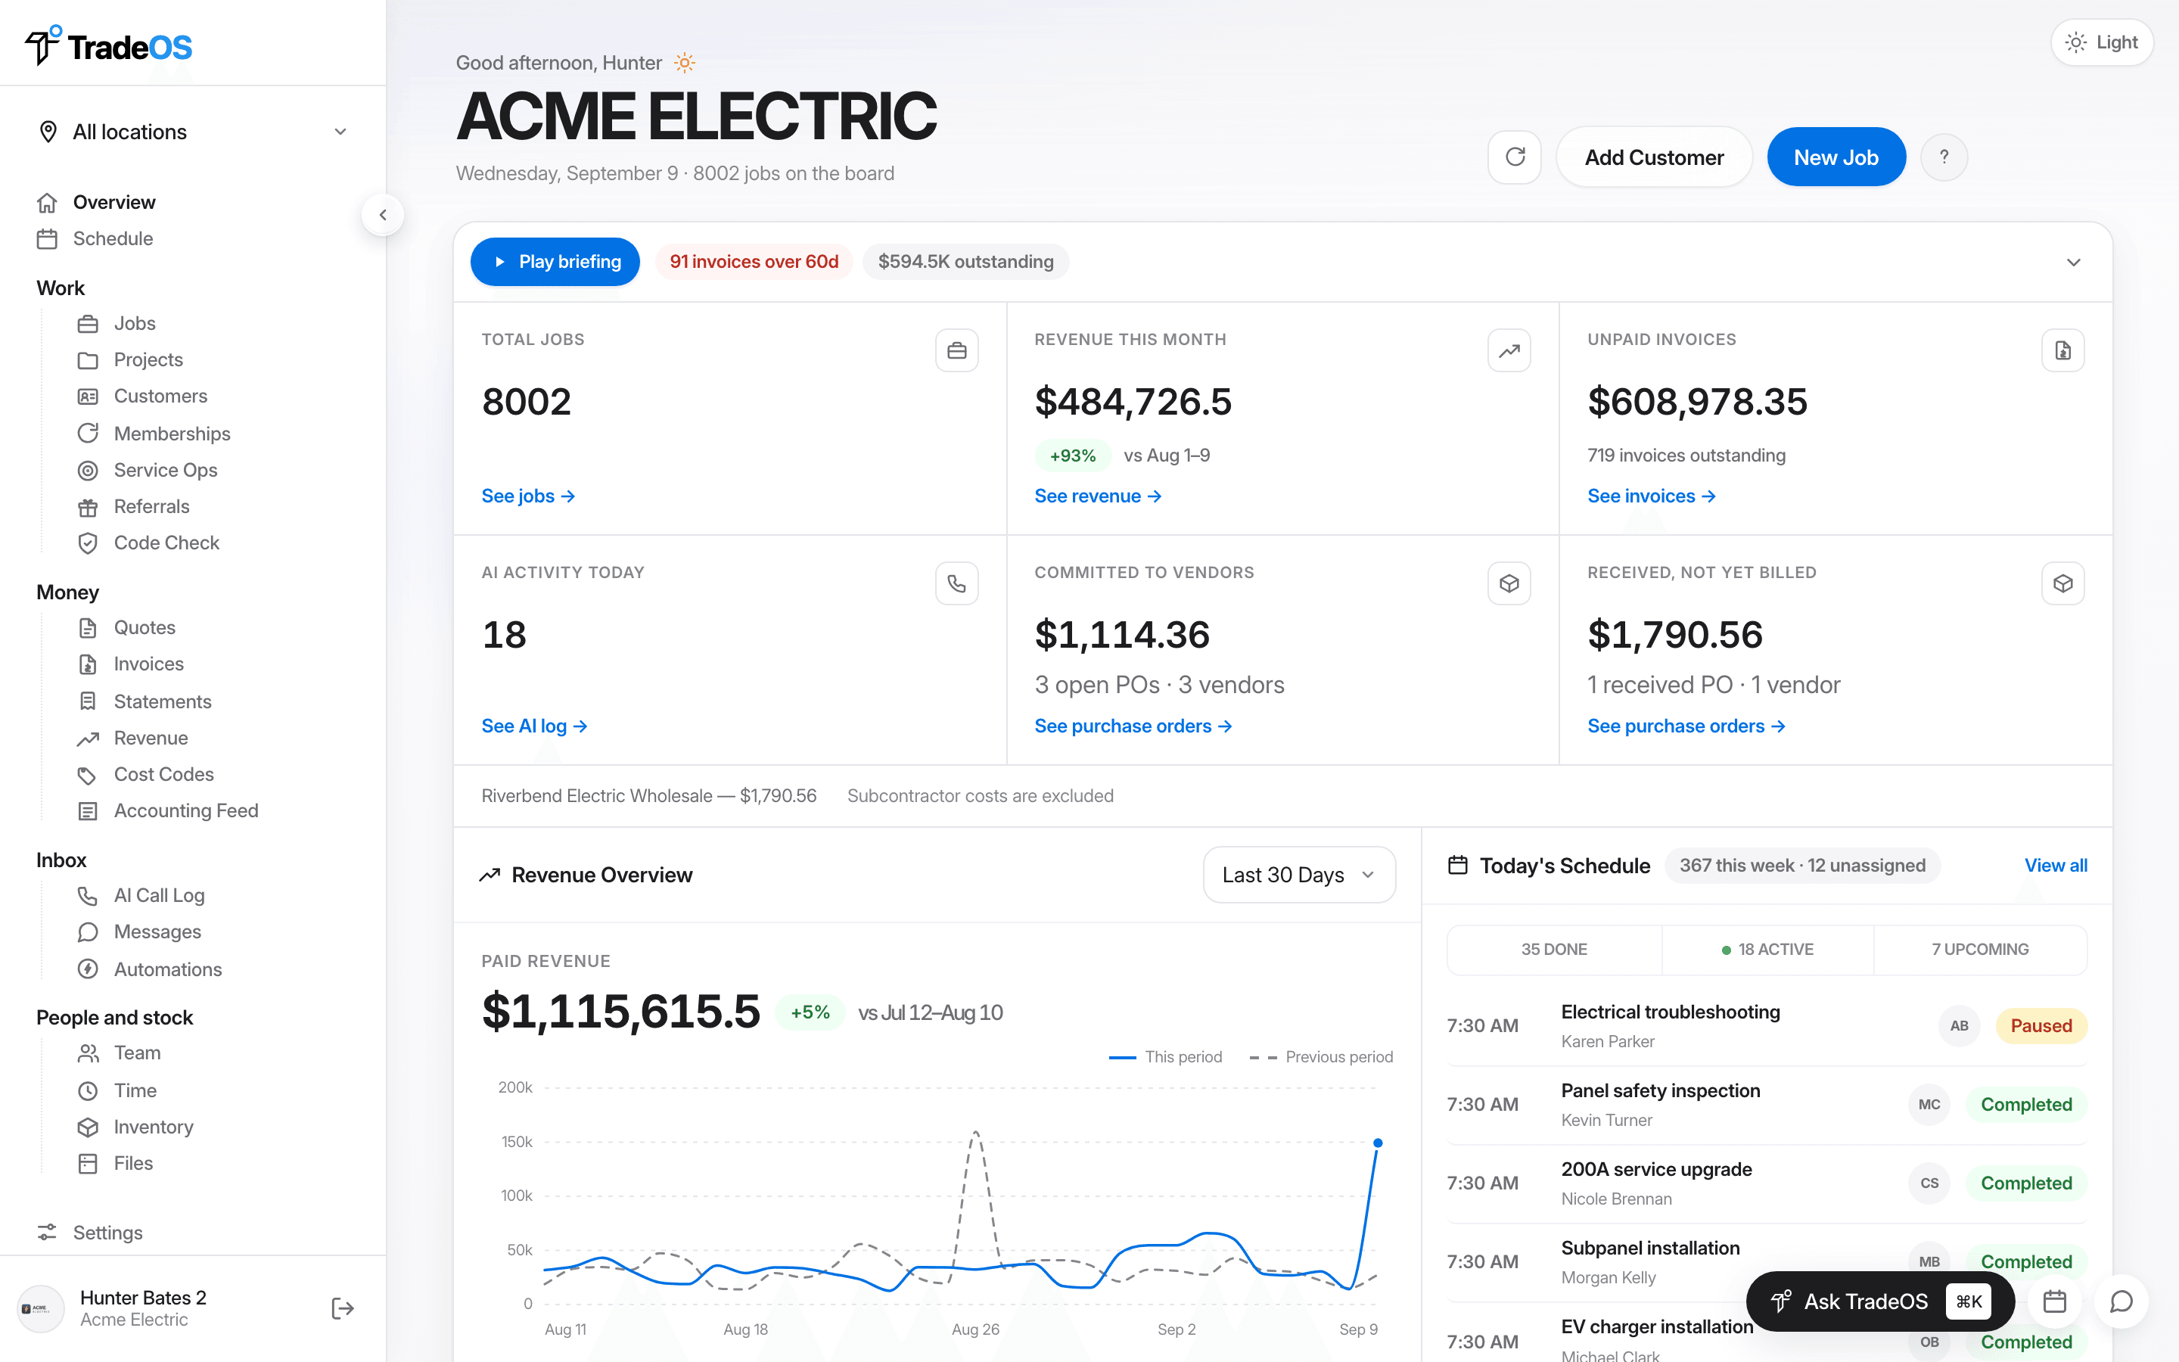Open Files in the sidebar
Viewport: 2179px width, 1362px height.
(x=115, y=1164)
